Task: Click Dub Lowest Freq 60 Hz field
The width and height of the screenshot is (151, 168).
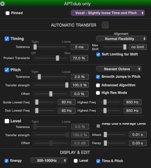Action: [66, 111]
